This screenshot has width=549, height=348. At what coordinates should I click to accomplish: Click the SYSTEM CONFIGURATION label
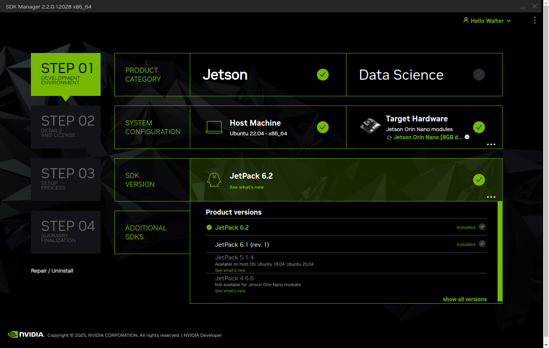point(153,127)
